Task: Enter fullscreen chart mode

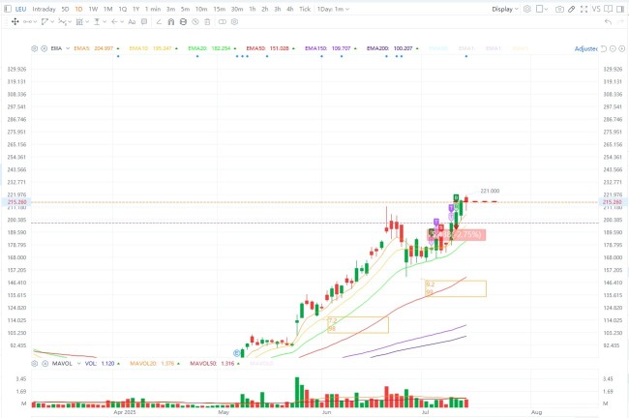Action: tap(584, 9)
